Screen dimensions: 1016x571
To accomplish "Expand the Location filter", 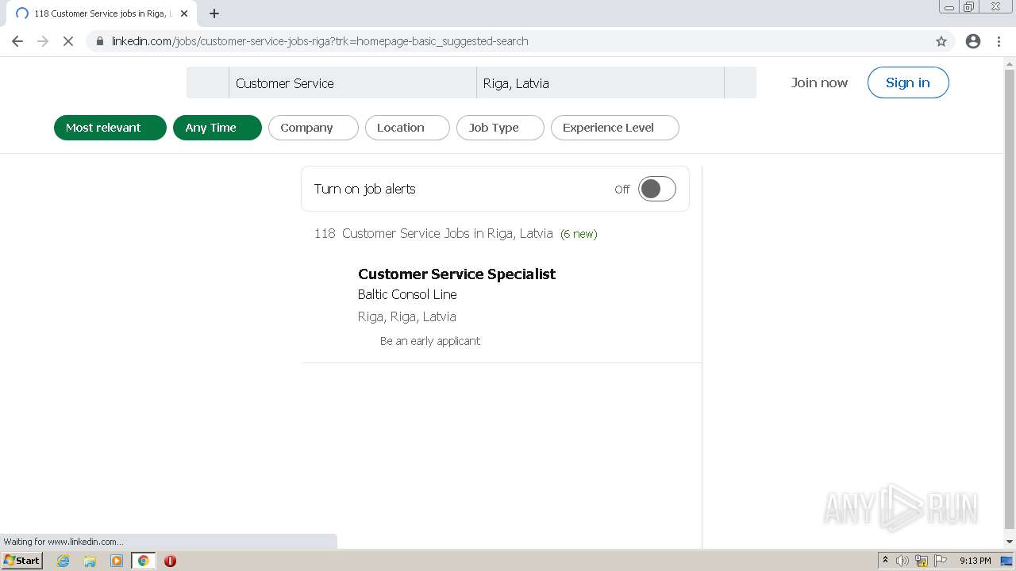I will (x=407, y=128).
